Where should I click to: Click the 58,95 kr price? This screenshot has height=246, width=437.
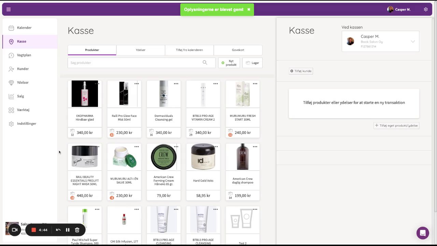pos(203,195)
